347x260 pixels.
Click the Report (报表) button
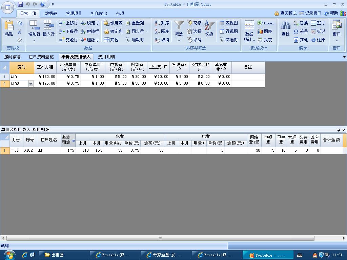point(265,40)
